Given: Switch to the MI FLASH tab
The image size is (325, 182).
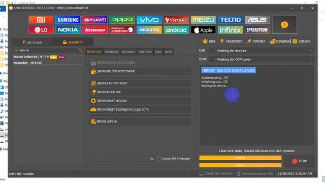Looking at the screenshot, I should [x=32, y=42].
